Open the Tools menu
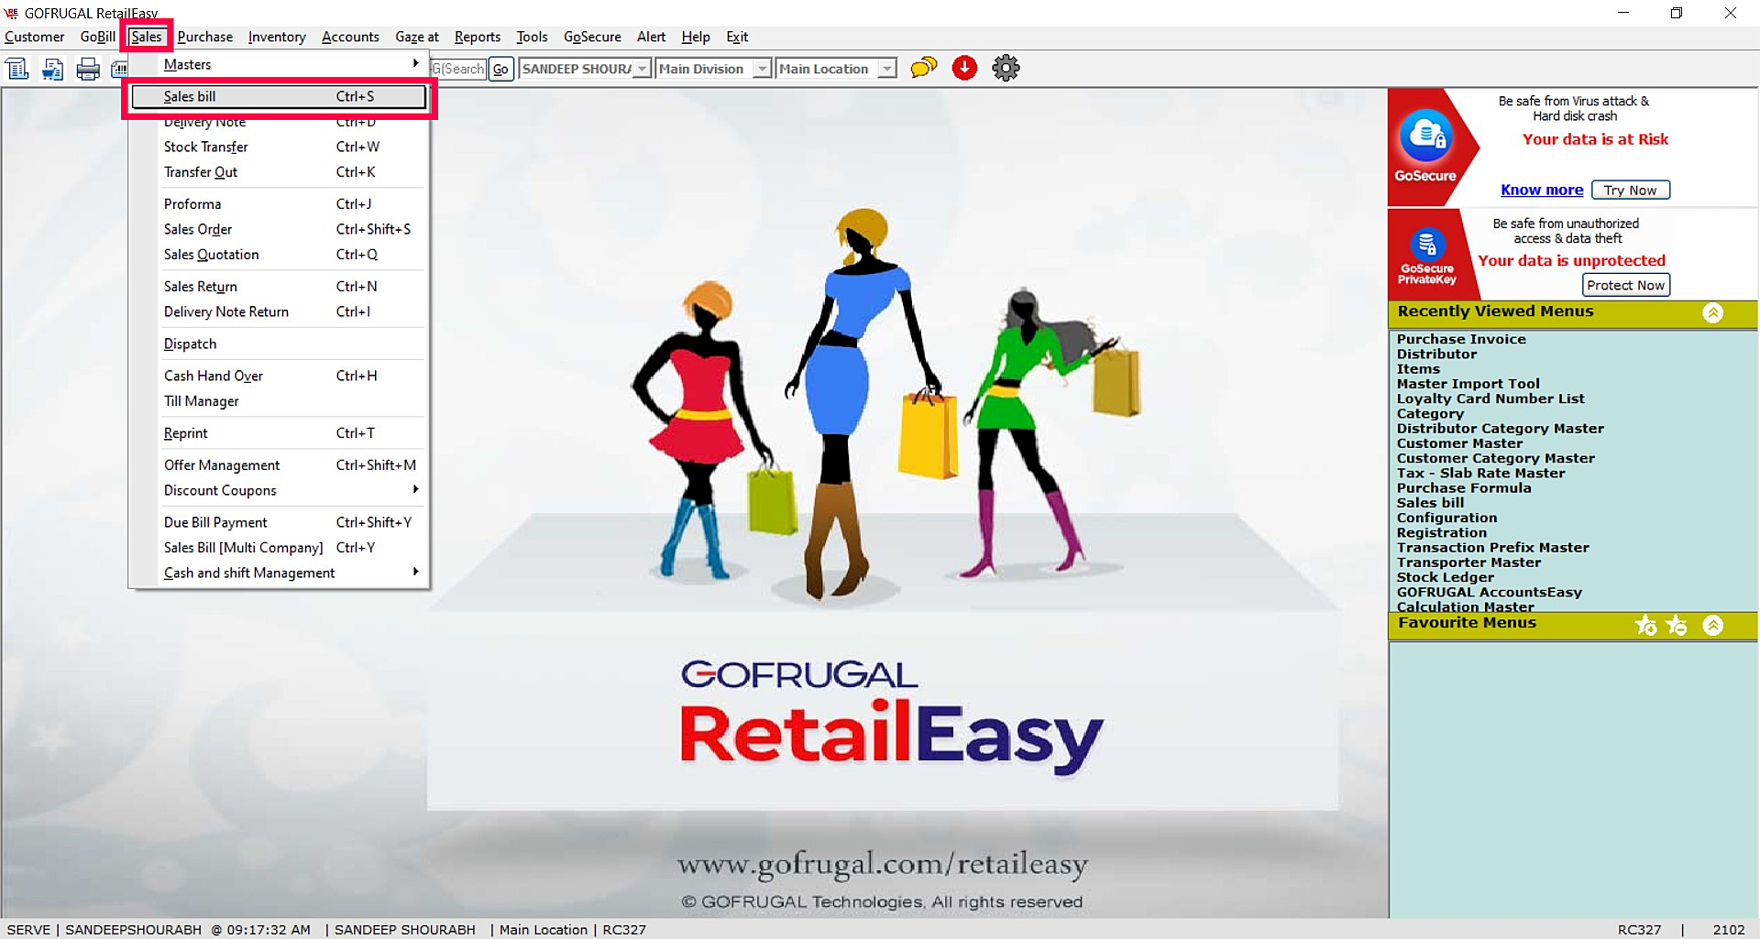The width and height of the screenshot is (1760, 939). (532, 37)
